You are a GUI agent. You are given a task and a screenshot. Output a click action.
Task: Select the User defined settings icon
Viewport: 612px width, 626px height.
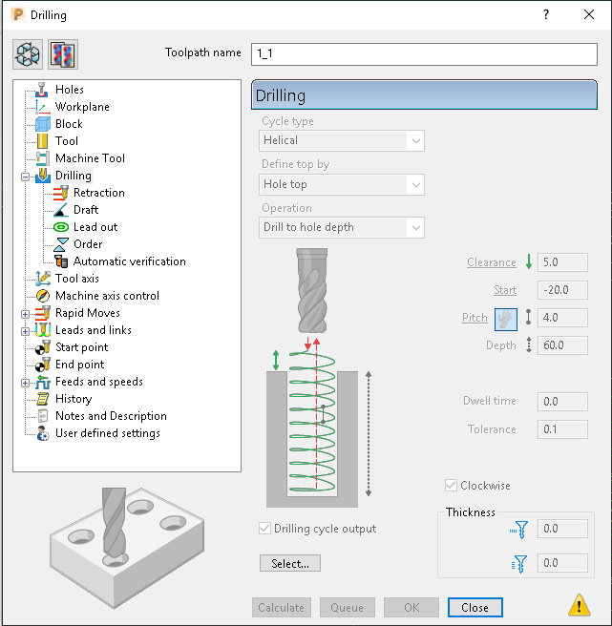pyautogui.click(x=42, y=433)
